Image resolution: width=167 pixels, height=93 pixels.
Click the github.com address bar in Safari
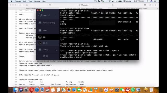click(83, 5)
